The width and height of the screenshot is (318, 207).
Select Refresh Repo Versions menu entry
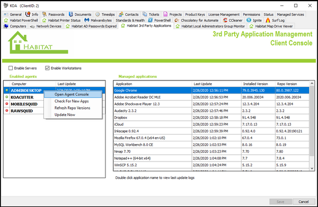pyautogui.click(x=73, y=108)
